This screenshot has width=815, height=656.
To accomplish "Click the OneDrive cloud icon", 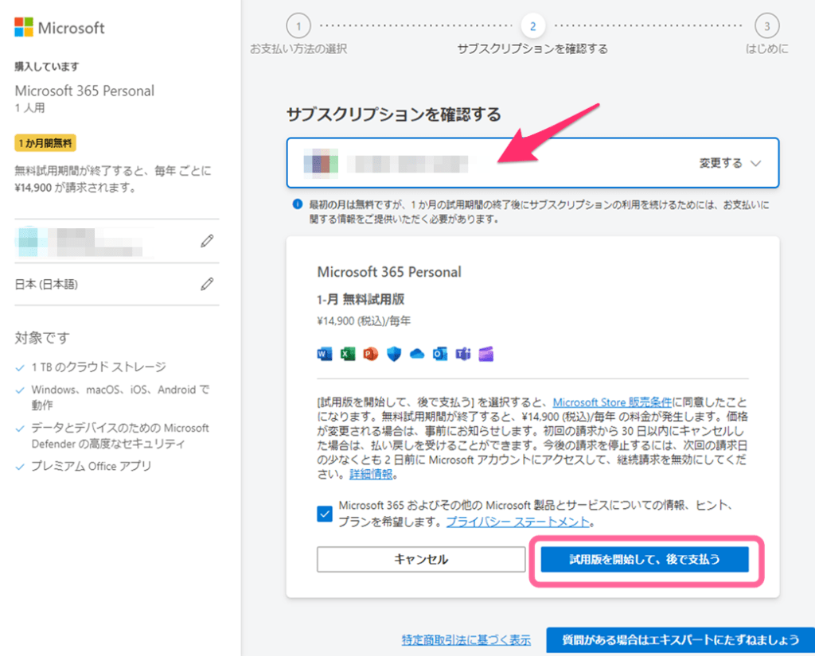I will tap(417, 354).
